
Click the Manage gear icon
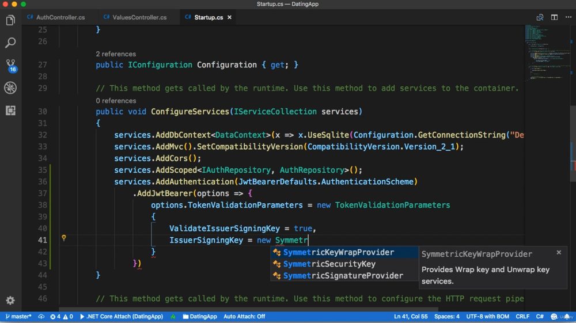tap(10, 301)
